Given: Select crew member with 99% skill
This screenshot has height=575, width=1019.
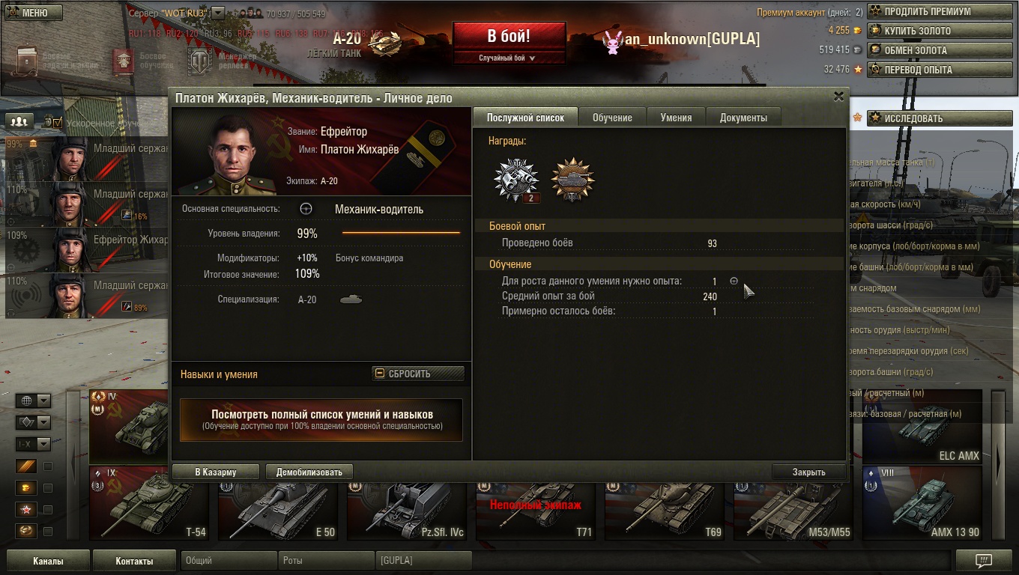Looking at the screenshot, I should pyautogui.click(x=88, y=159).
